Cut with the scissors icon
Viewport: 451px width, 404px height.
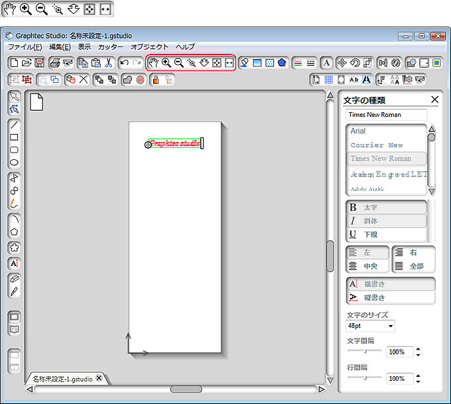click(x=108, y=63)
